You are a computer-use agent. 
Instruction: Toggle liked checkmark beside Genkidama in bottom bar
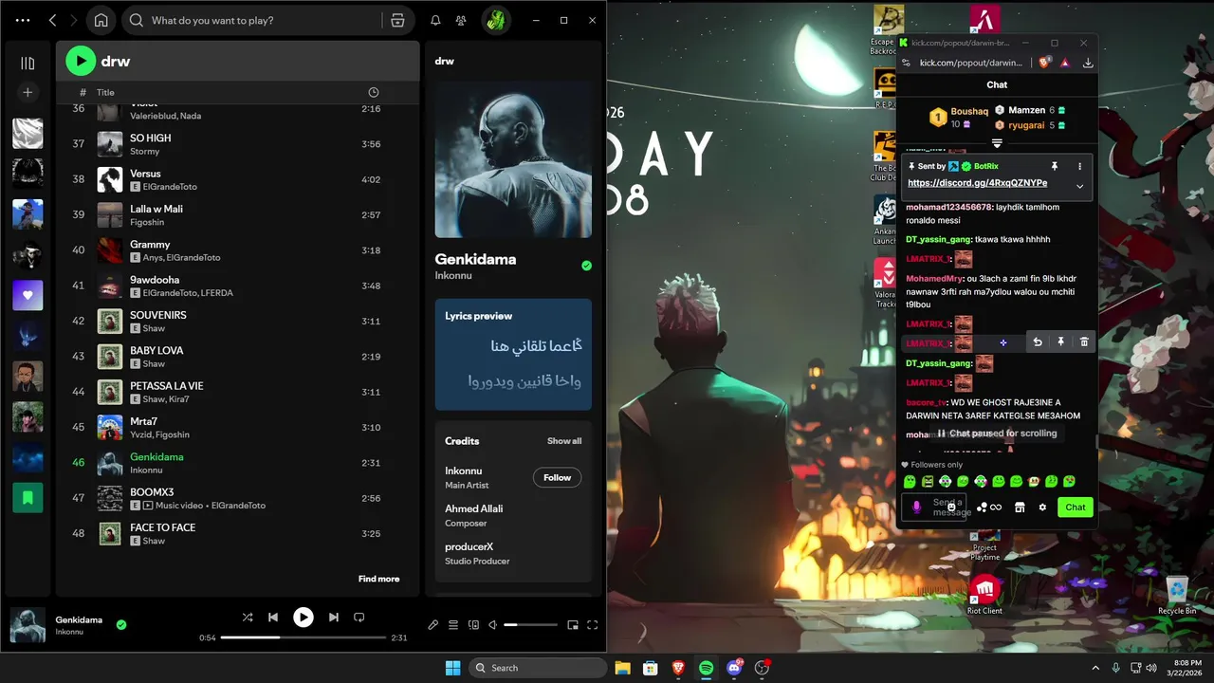click(121, 624)
